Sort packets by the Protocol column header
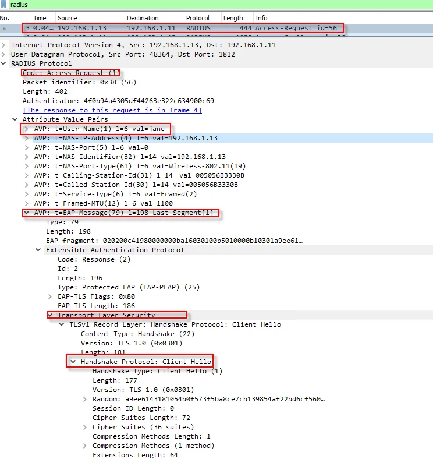433x459 pixels. (198, 18)
